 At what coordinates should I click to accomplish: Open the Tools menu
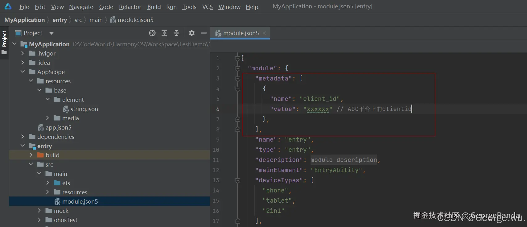tap(189, 7)
